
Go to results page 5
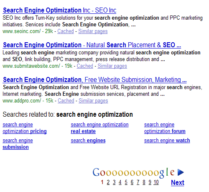(126, 182)
